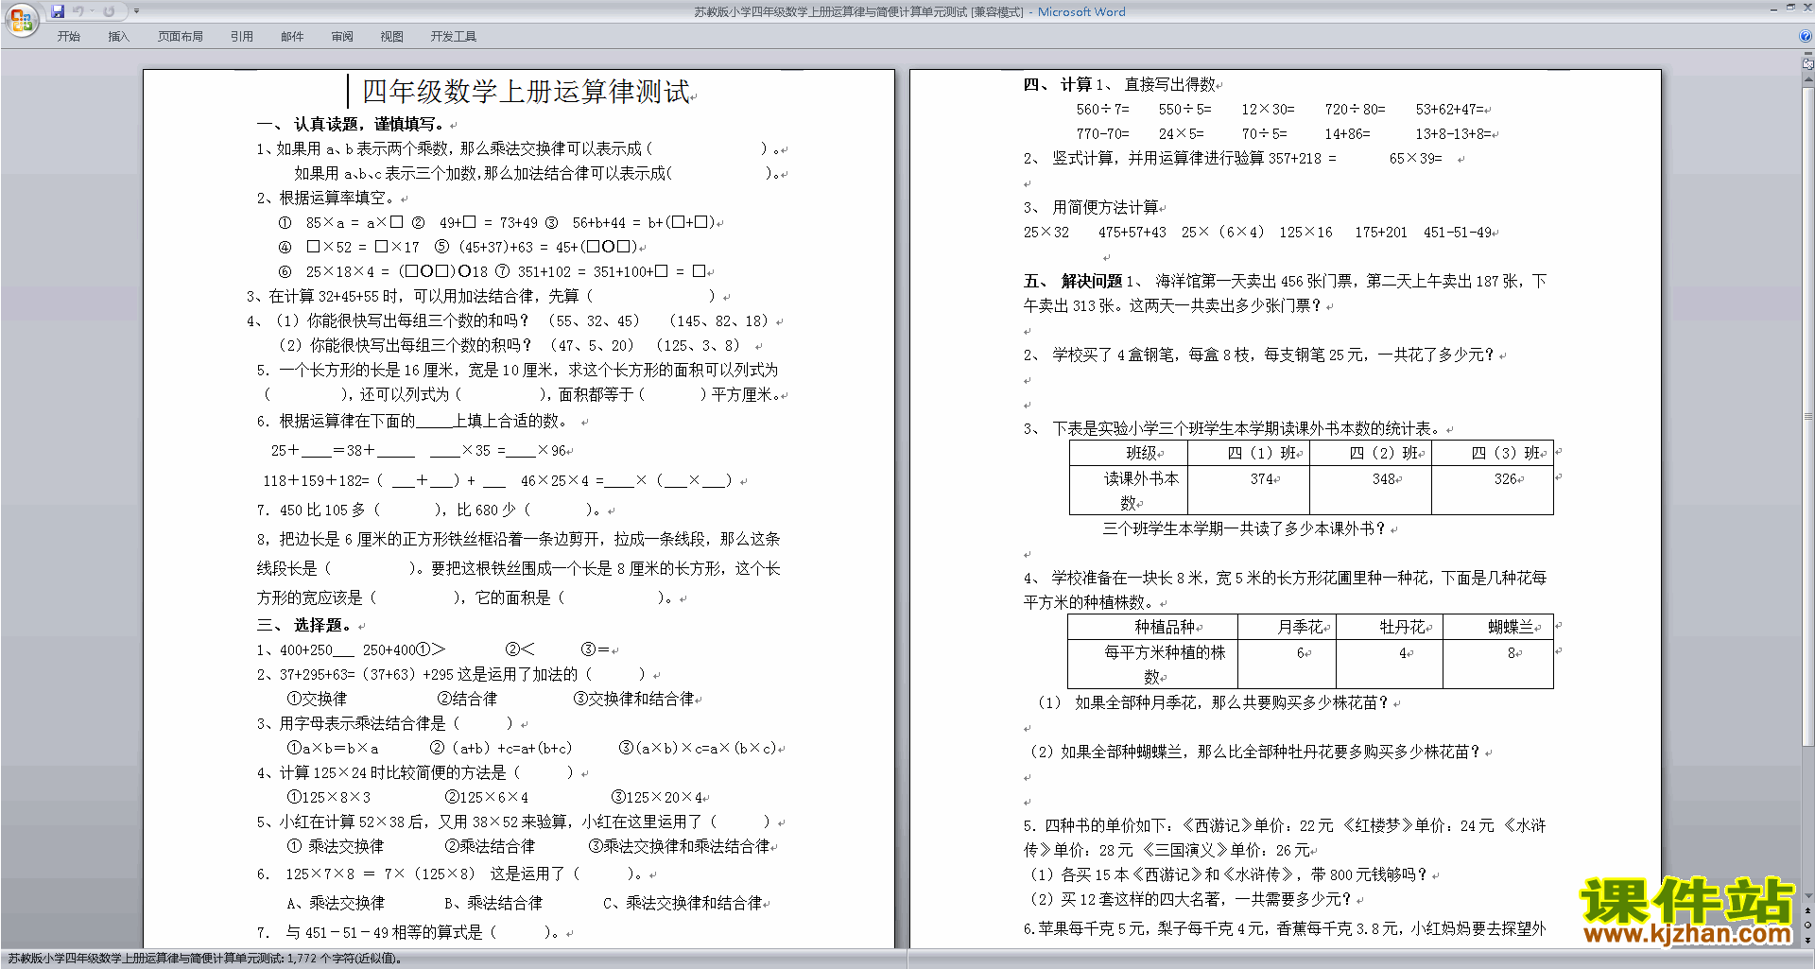
Task: Click option ①125×8×3
Action: [x=329, y=797]
